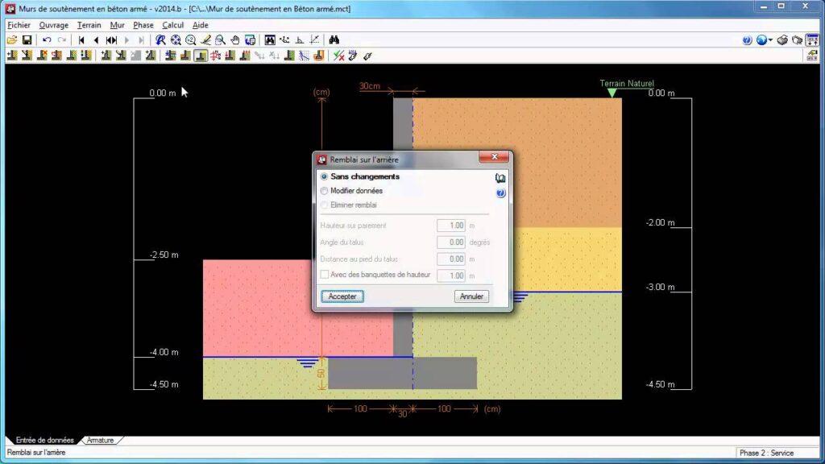Click the save floppy disk icon
Viewport: 825px width, 464px height.
coord(27,39)
